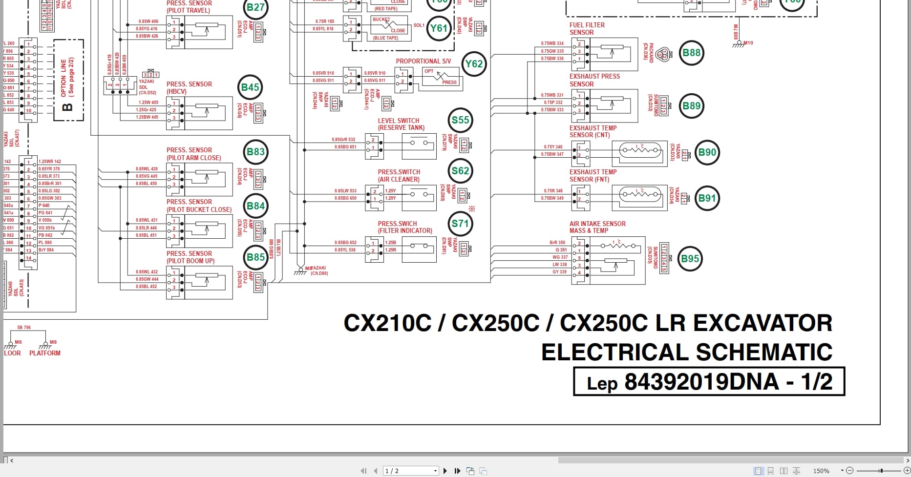911x477 pixels.
Task: Open the zoom level dropdown
Action: tap(842, 471)
